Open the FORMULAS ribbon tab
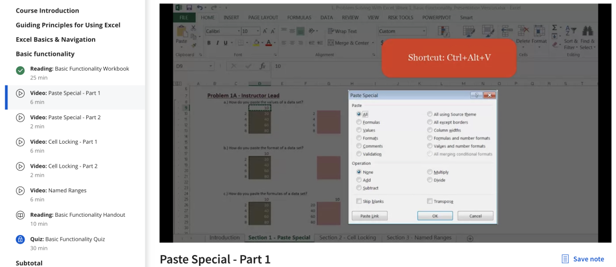616x267 pixels. click(x=299, y=18)
